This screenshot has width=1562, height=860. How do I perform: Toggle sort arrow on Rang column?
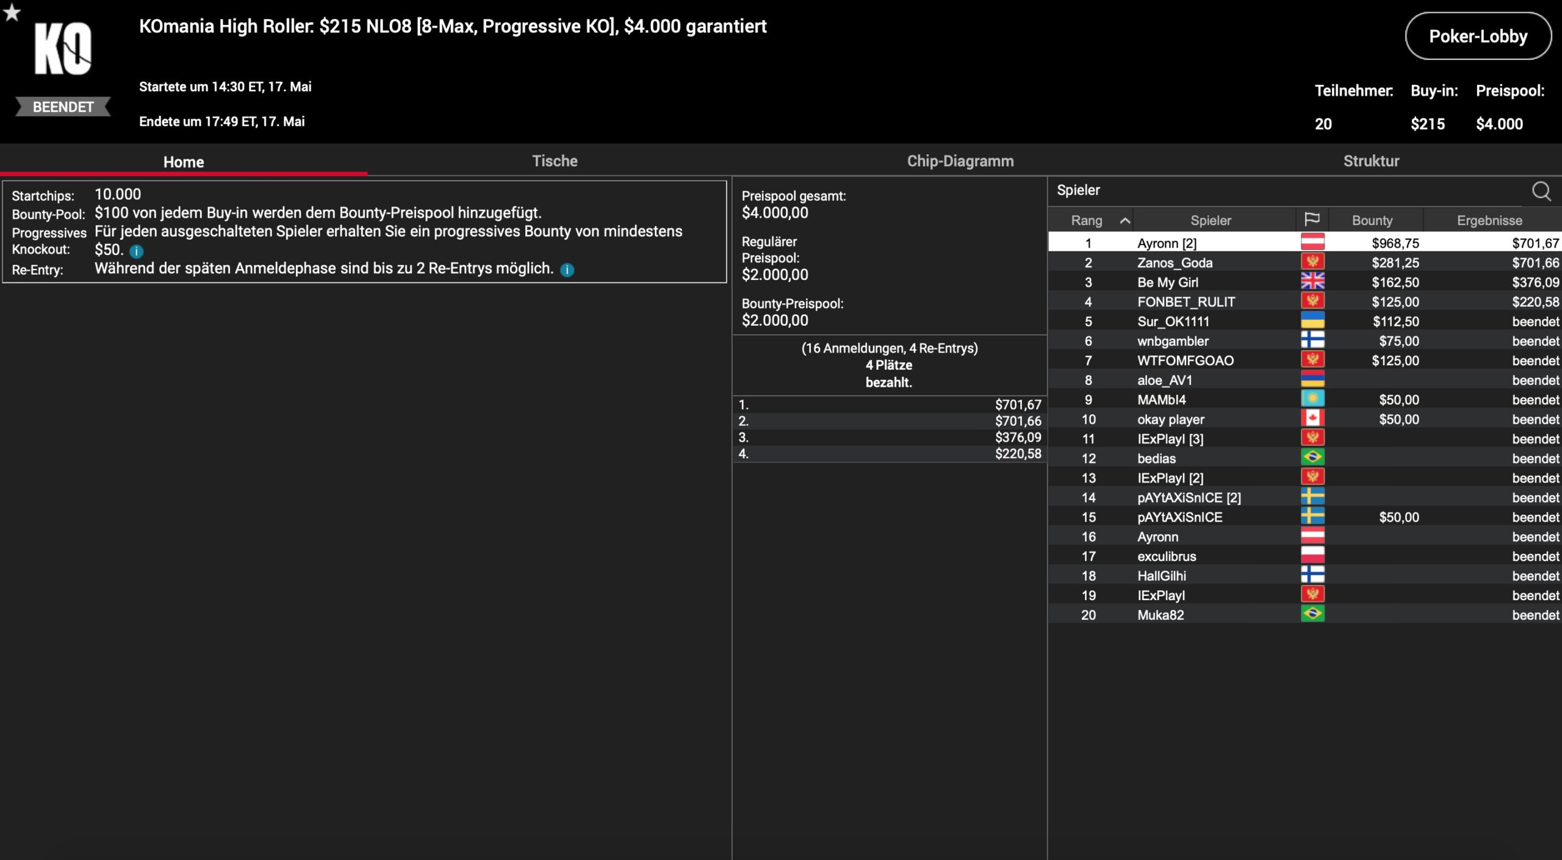[x=1125, y=221]
